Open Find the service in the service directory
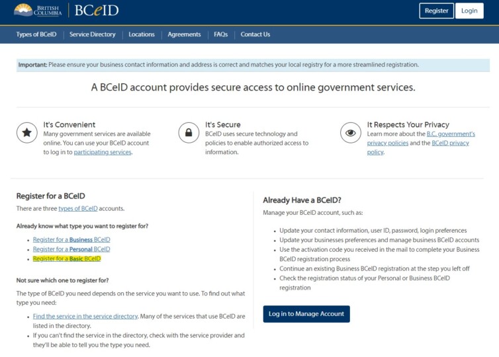Viewport: 499px width, 357px height. point(85,316)
